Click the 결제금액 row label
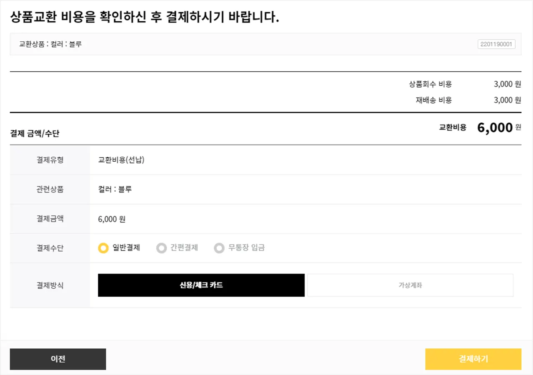Image resolution: width=533 pixels, height=375 pixels. click(x=50, y=219)
